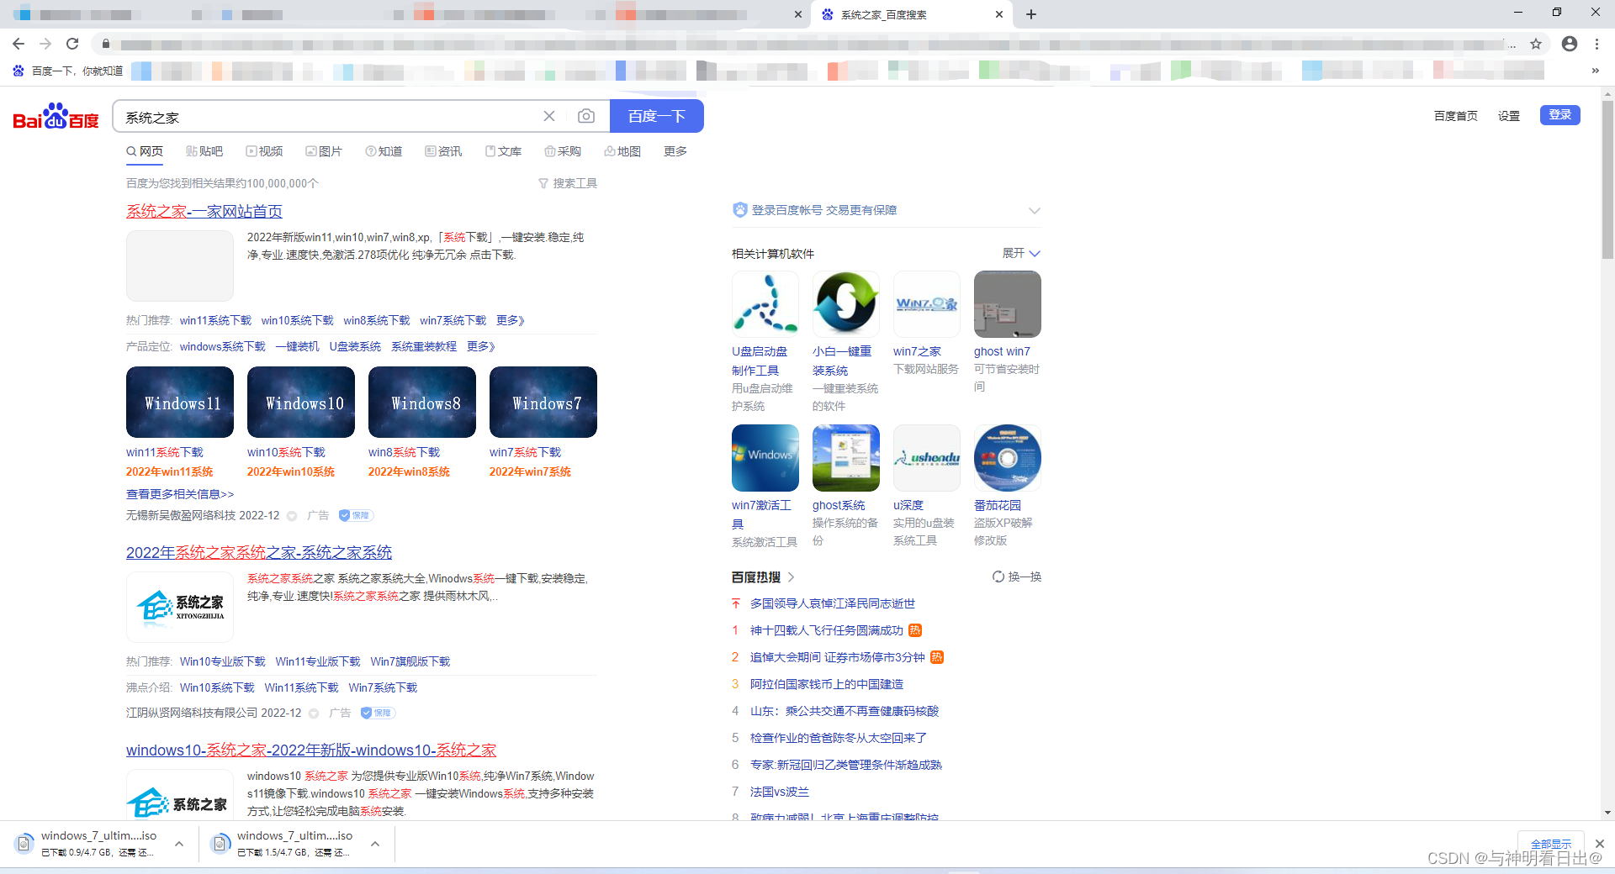Click 登录 button
Viewport: 1615px width, 874px height.
tap(1560, 115)
